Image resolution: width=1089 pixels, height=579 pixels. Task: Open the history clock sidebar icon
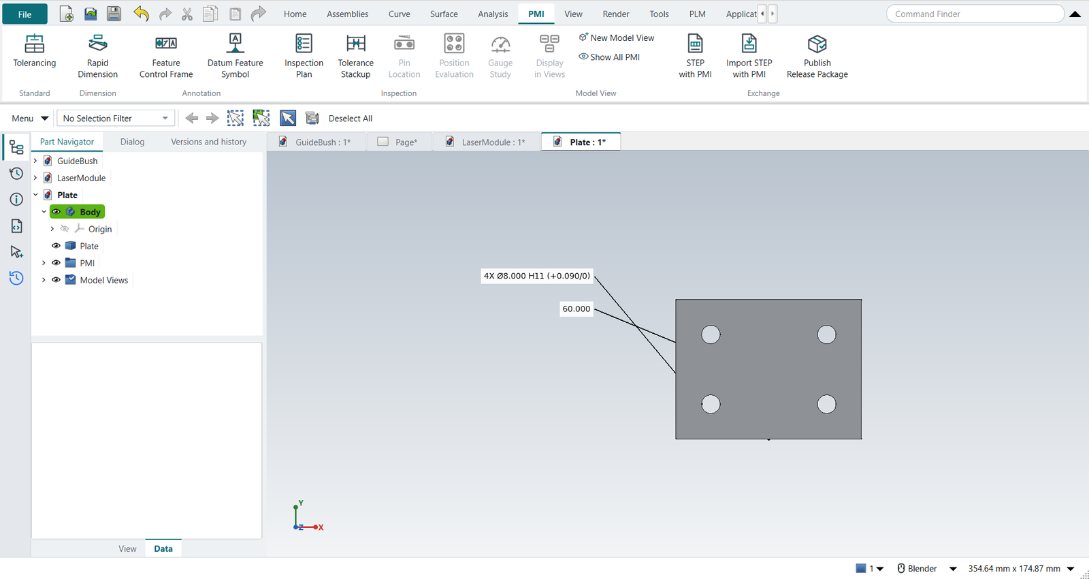pyautogui.click(x=16, y=174)
